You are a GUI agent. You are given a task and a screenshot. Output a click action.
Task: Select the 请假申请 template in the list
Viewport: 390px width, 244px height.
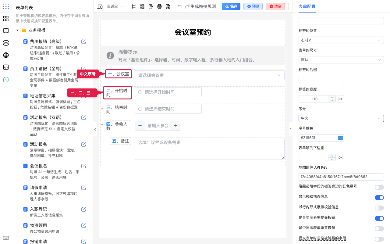(38, 188)
